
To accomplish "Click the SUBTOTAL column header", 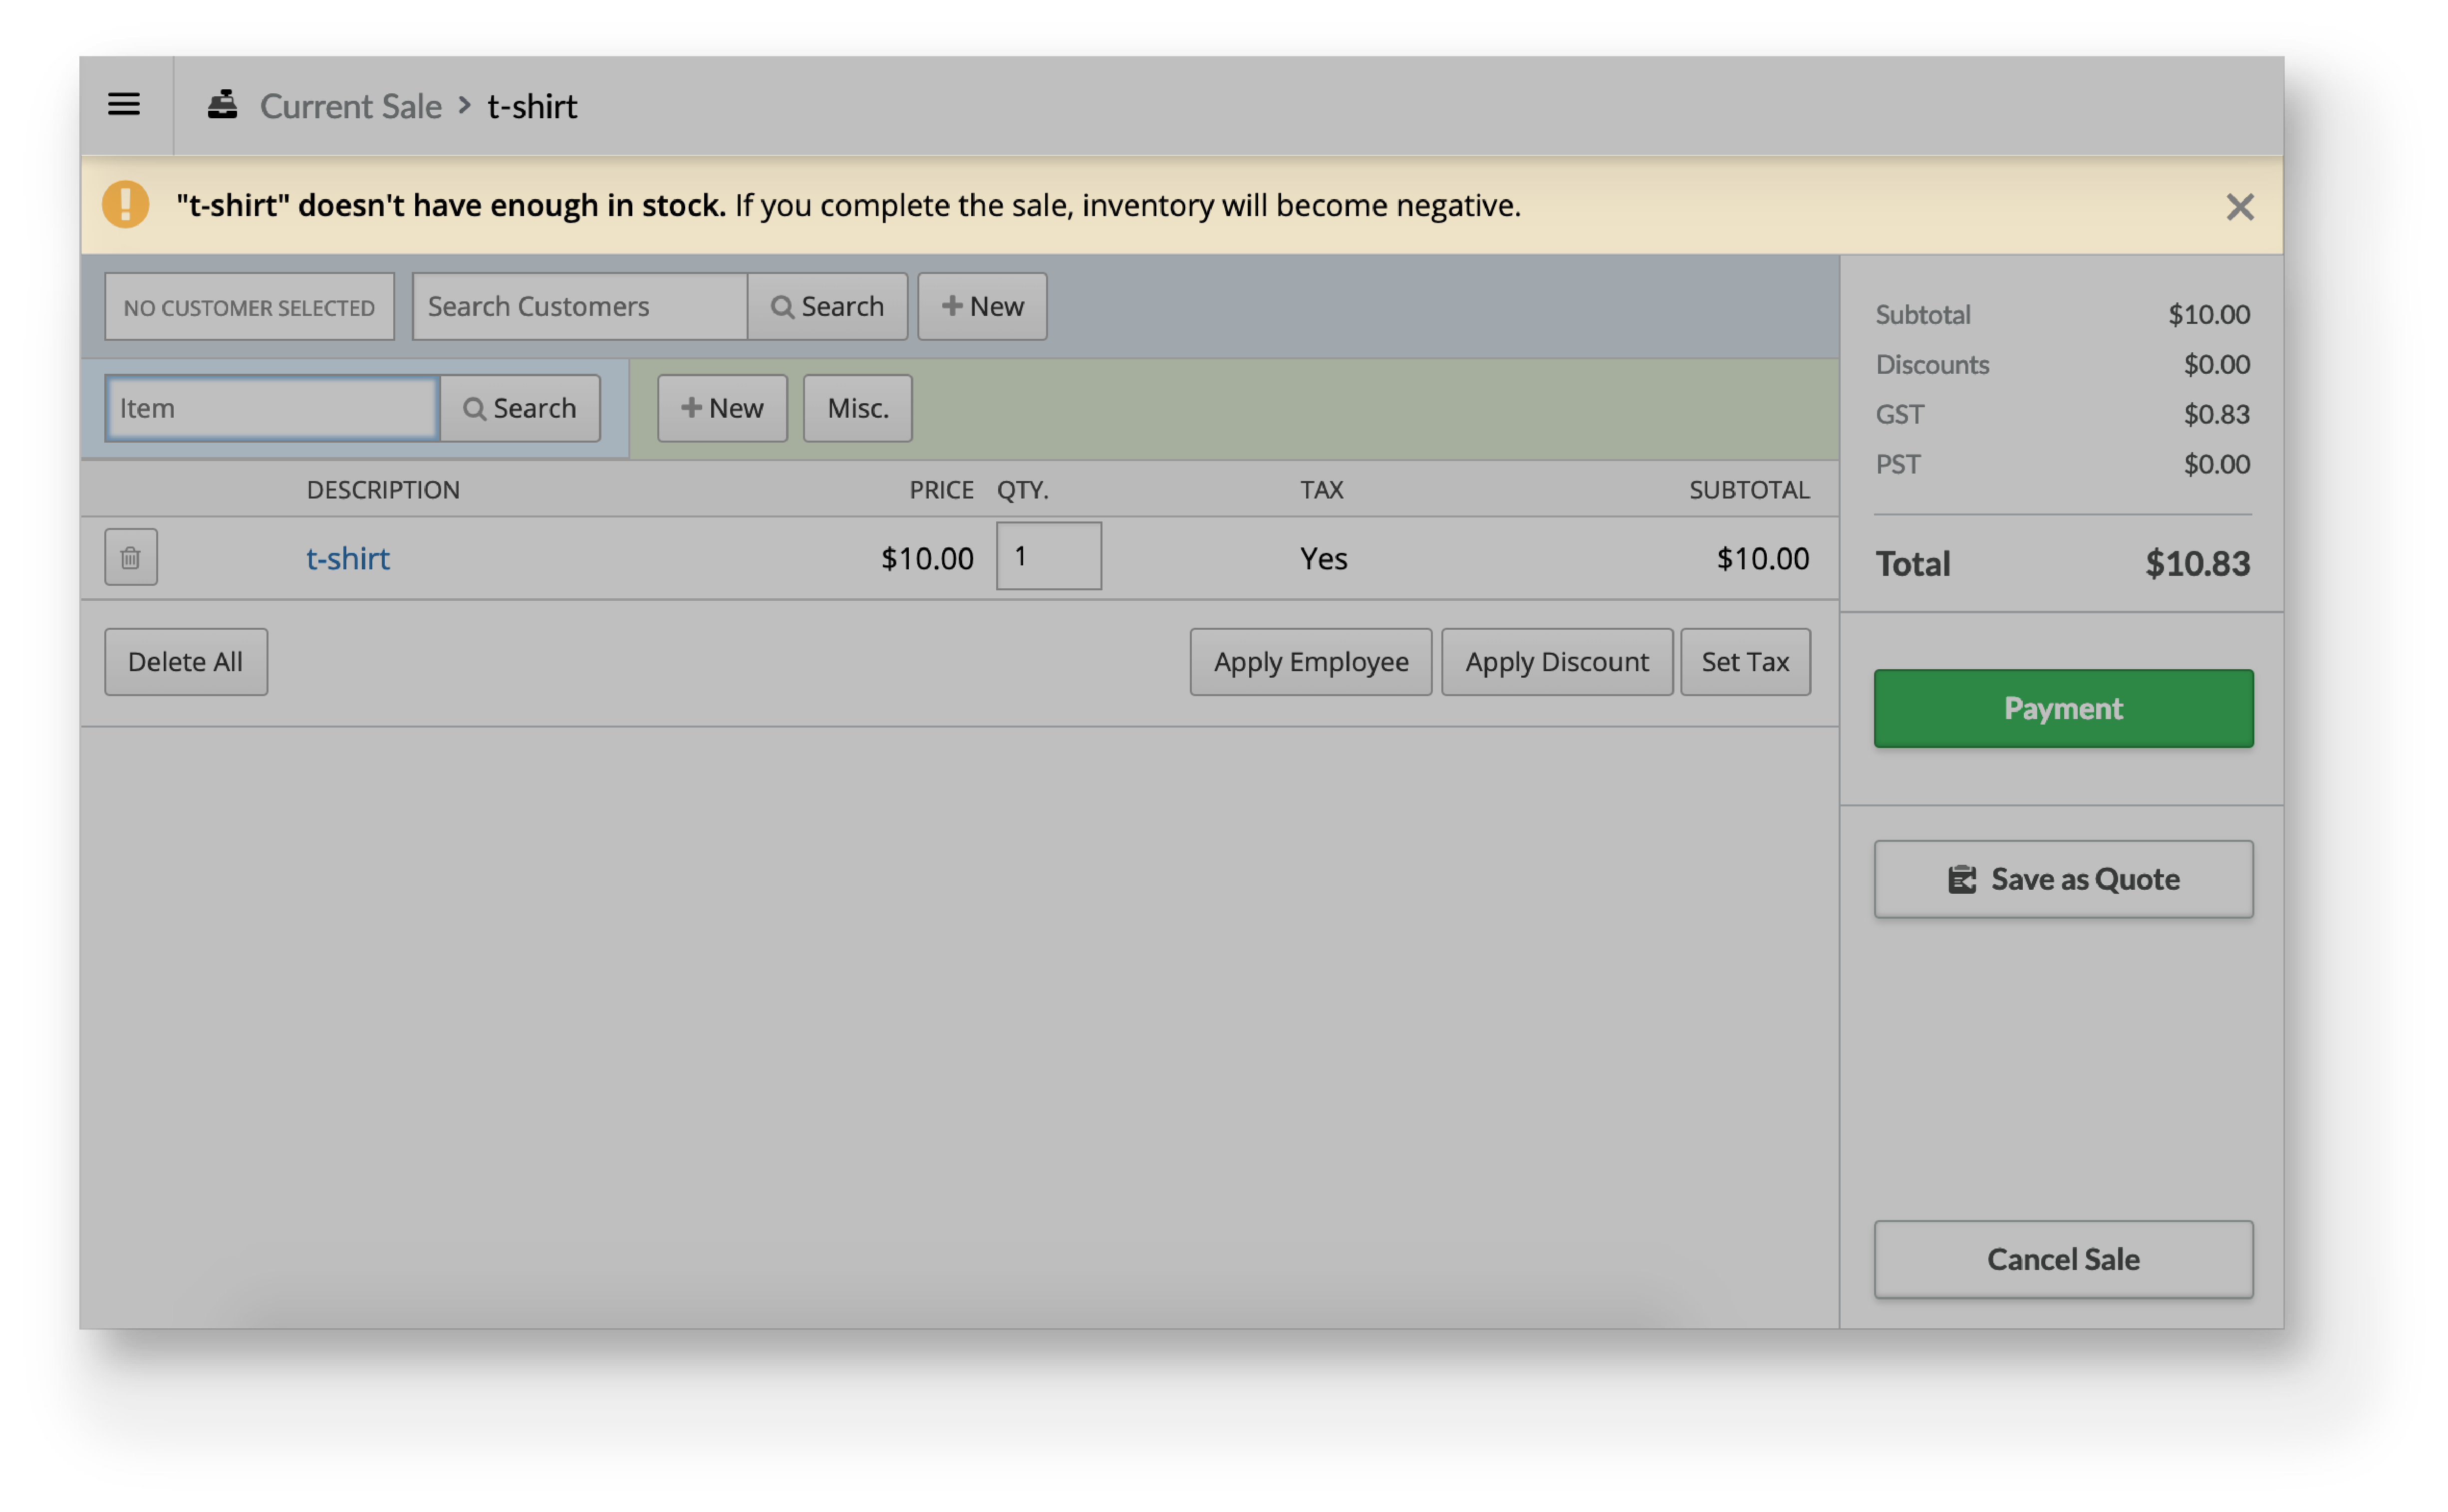I will (x=1750, y=490).
